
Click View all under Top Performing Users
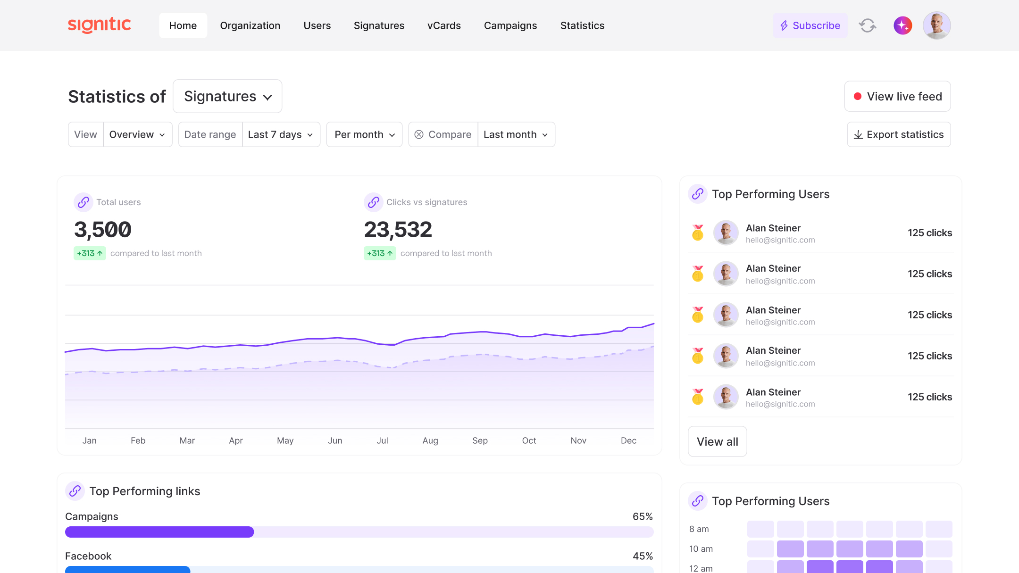(717, 441)
